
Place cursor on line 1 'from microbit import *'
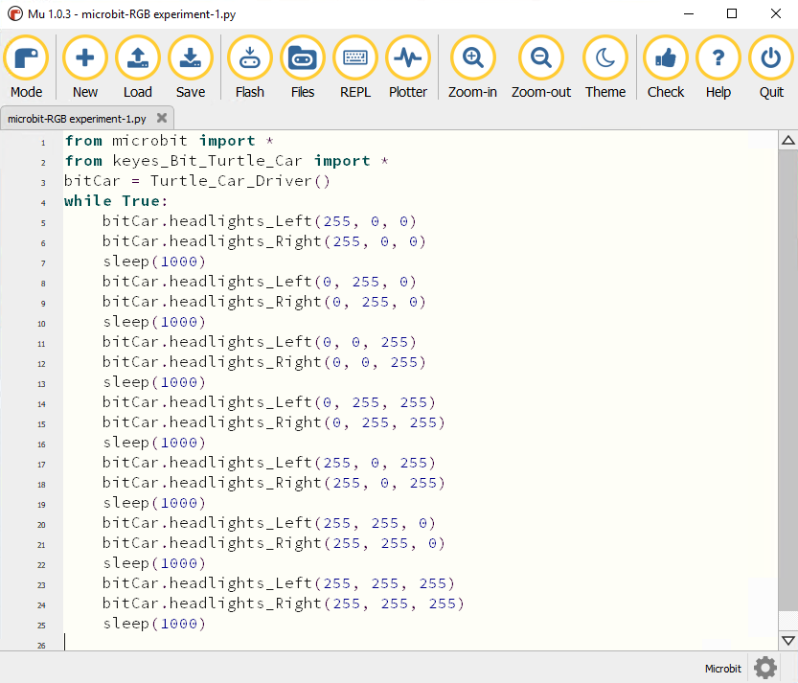[x=170, y=141]
